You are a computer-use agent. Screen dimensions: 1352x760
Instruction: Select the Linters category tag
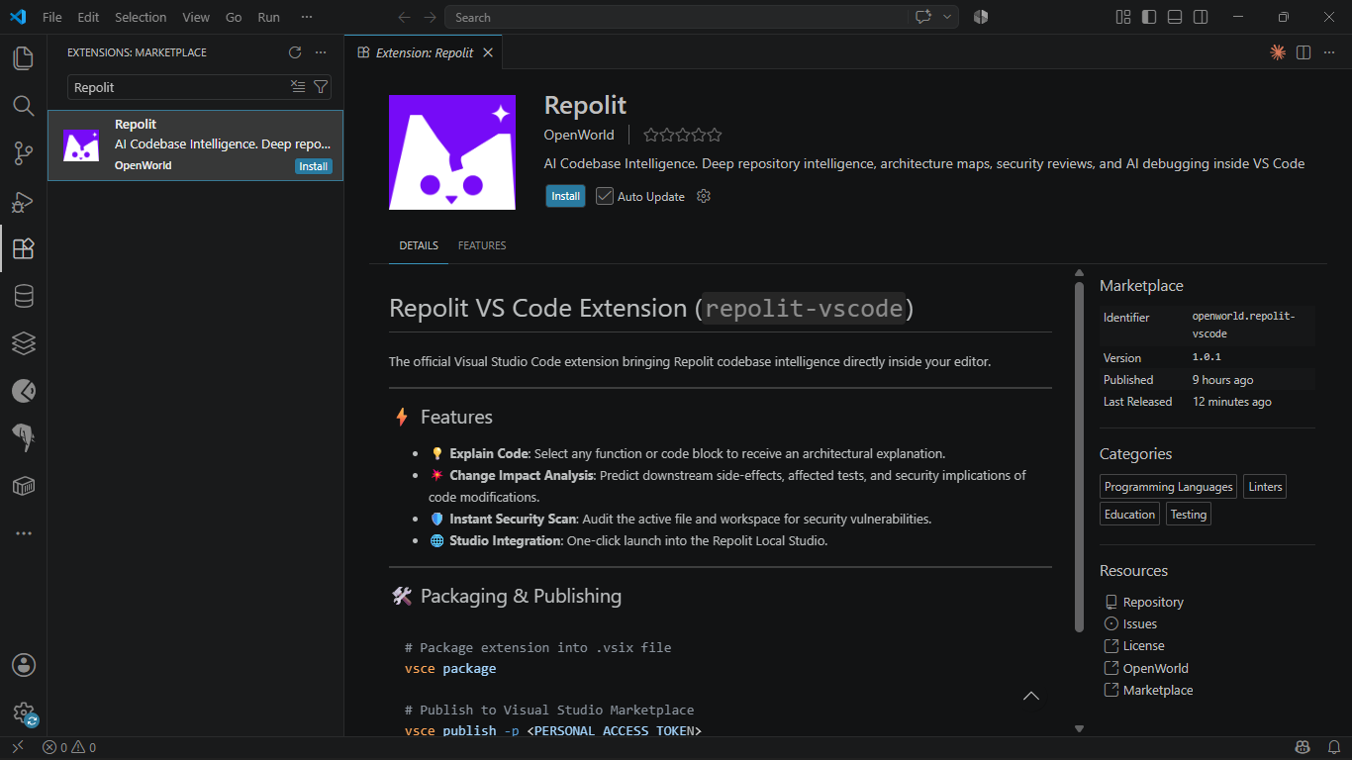[x=1265, y=487]
